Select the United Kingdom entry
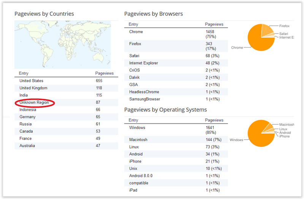Image resolution: width=304 pixels, height=199 pixels. pos(33,88)
